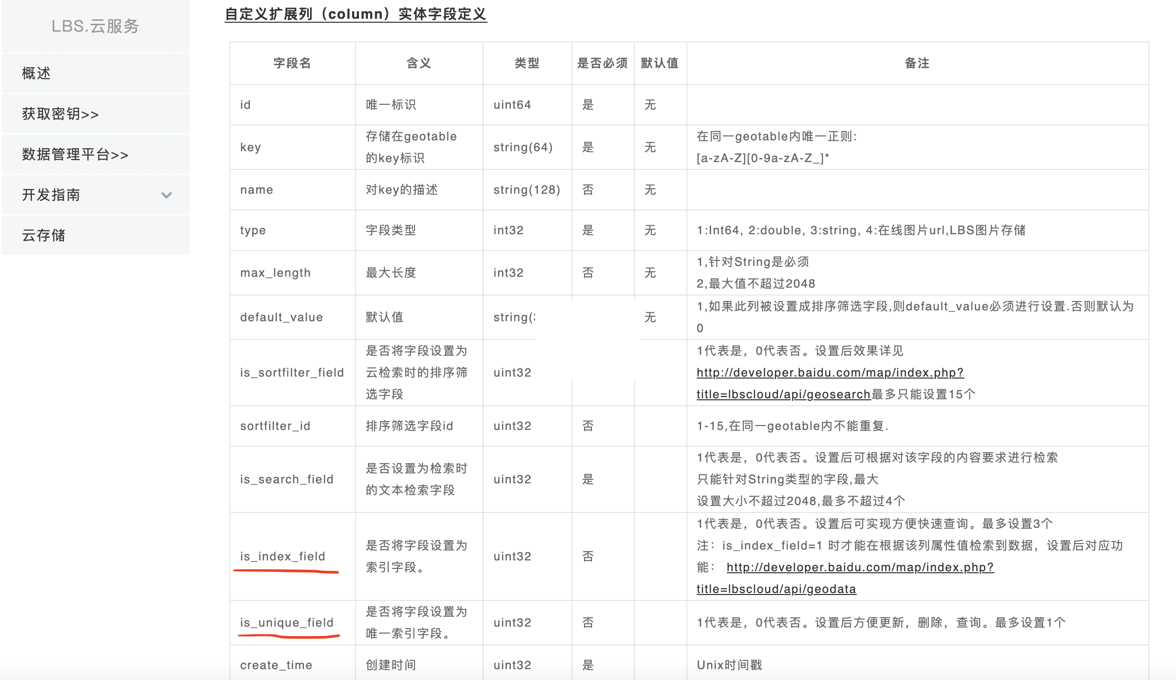Click the 备注 column header

[917, 63]
